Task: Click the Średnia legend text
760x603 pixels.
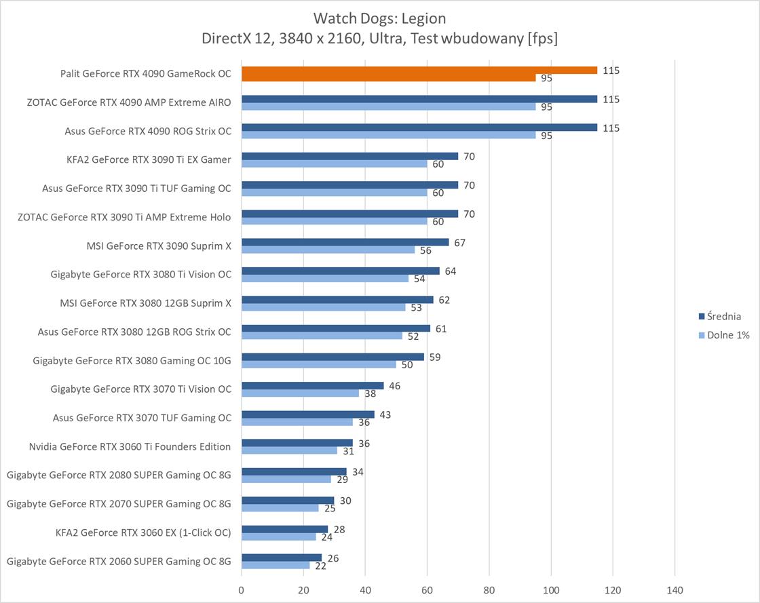Action: (x=724, y=316)
